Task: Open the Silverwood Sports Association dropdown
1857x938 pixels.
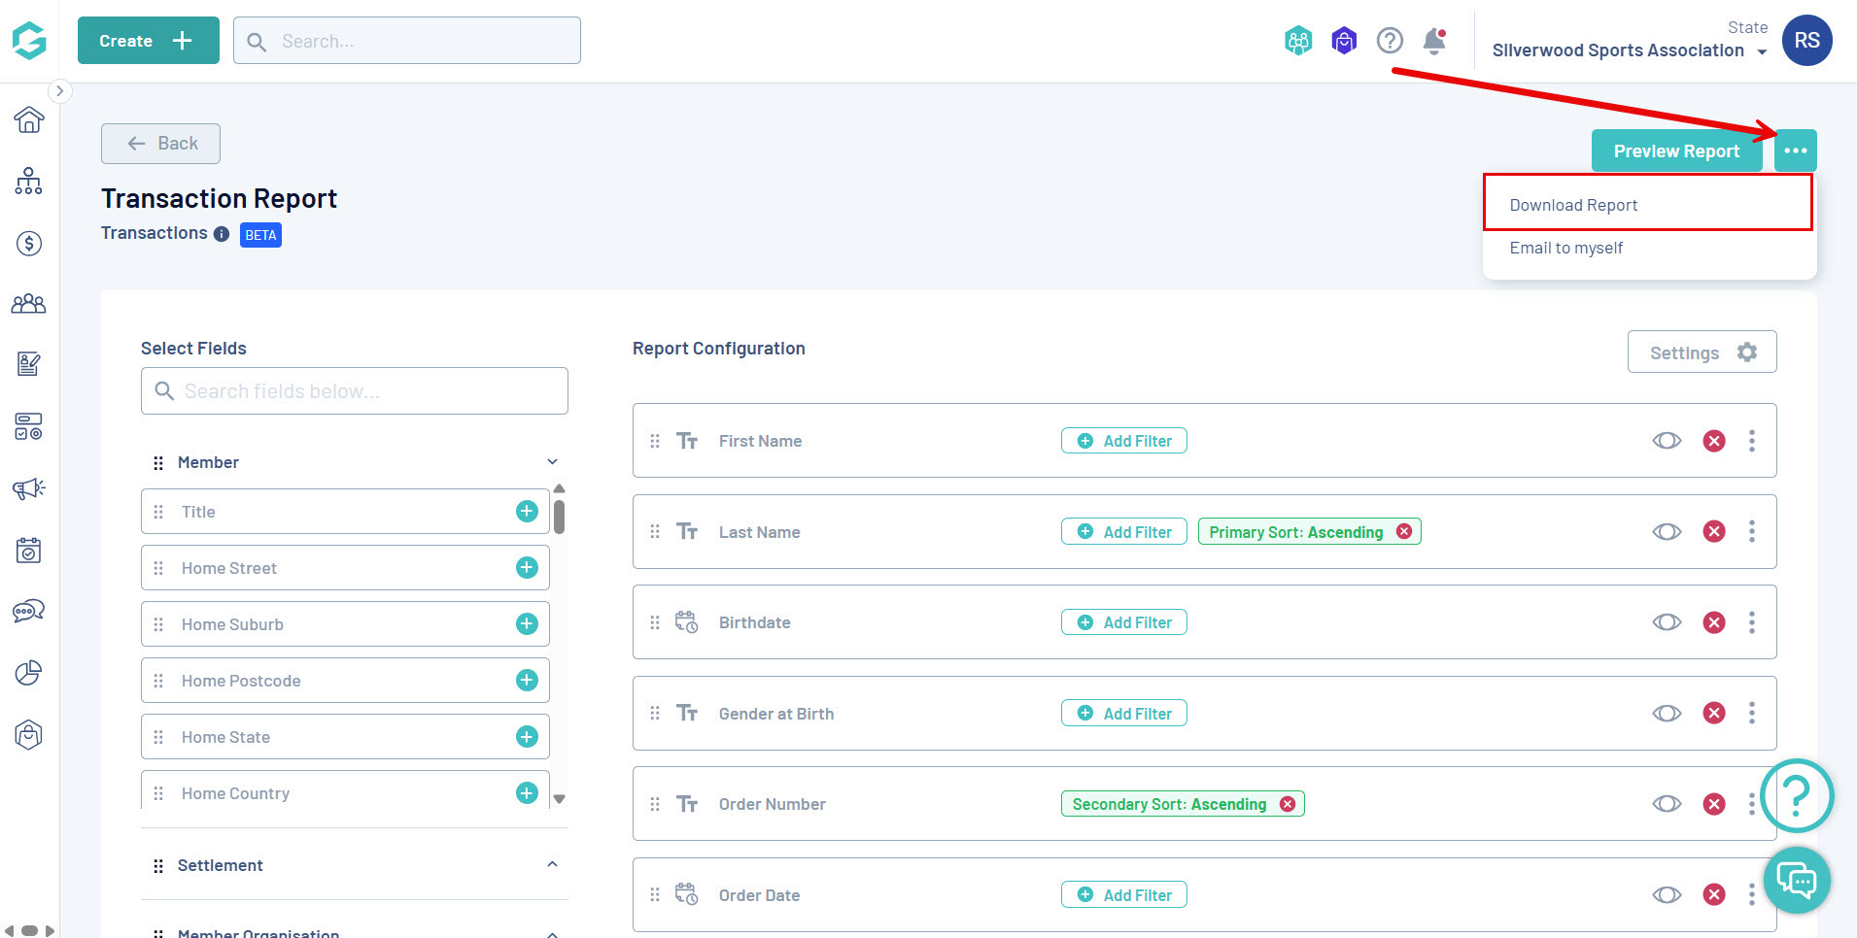Action: click(x=1630, y=50)
